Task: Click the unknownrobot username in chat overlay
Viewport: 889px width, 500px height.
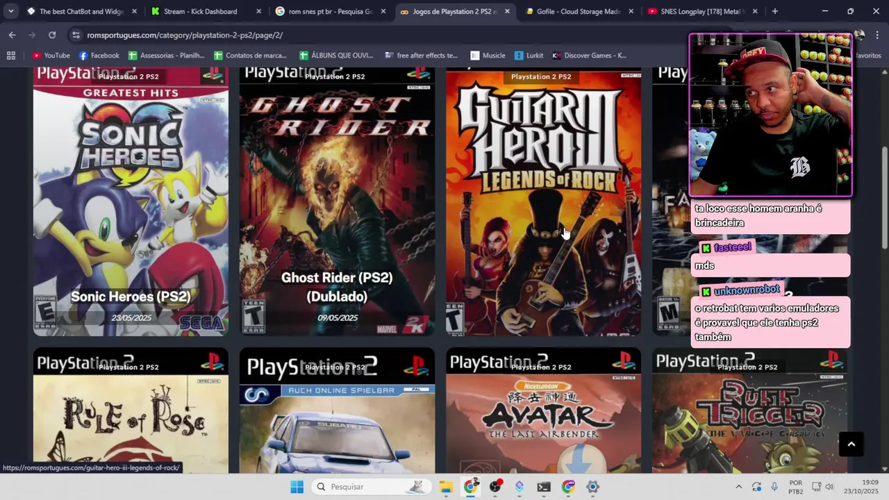Action: (x=747, y=290)
